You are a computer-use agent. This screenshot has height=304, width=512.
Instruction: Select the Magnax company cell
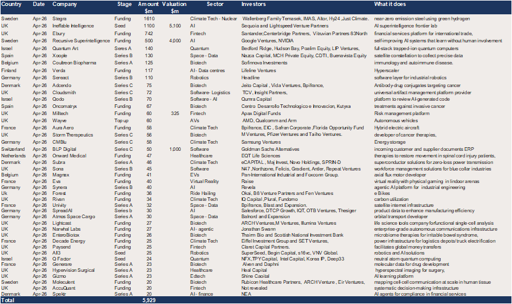(x=61, y=175)
